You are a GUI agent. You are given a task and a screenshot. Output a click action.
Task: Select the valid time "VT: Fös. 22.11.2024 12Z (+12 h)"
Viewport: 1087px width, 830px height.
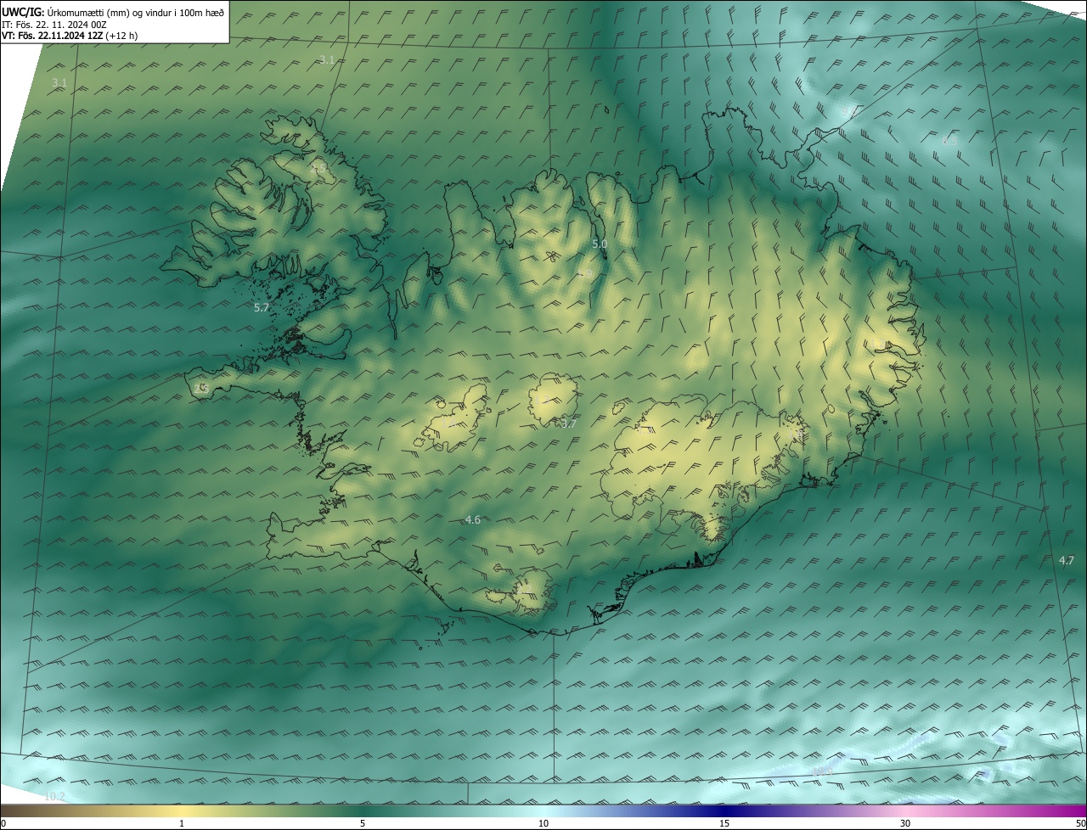tap(70, 36)
